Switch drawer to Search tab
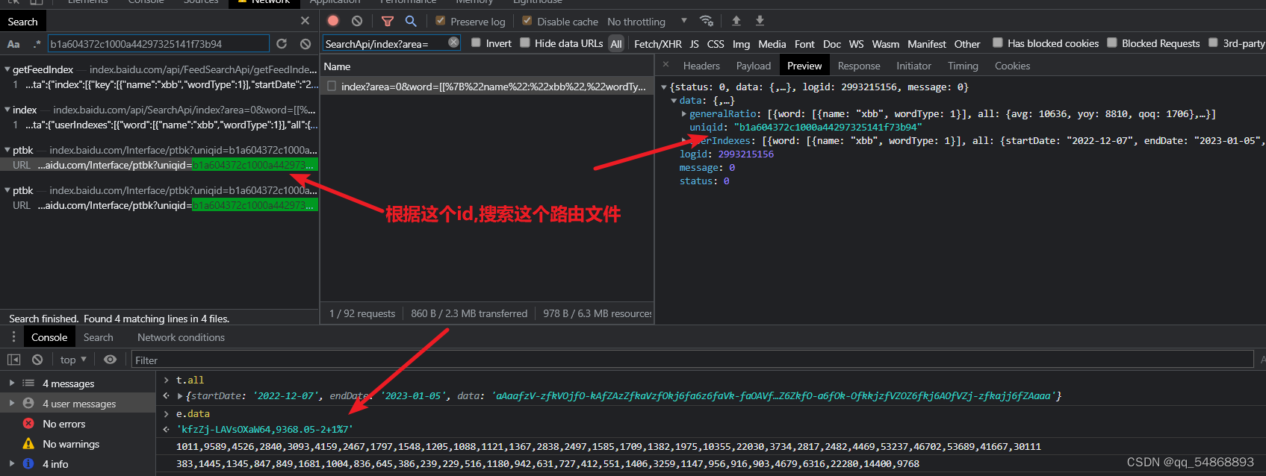 click(x=98, y=337)
